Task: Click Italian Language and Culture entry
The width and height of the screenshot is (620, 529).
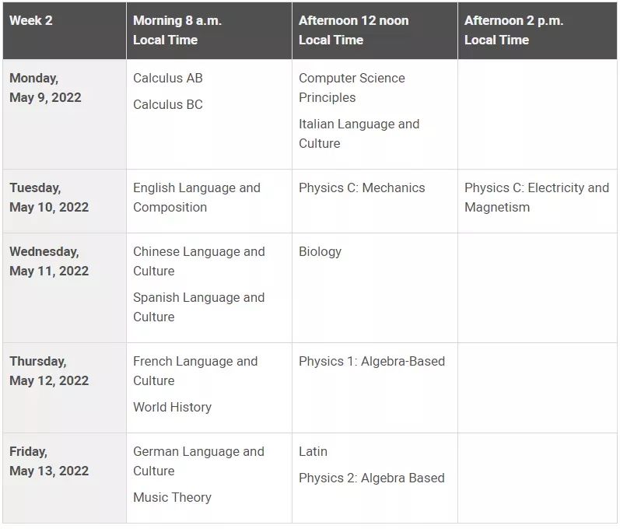Action: 359,134
